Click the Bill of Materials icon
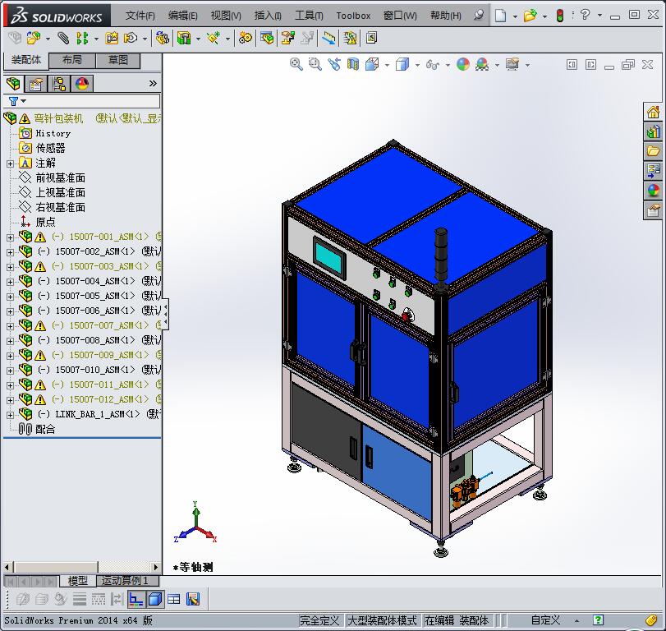This screenshot has width=666, height=631. click(267, 39)
